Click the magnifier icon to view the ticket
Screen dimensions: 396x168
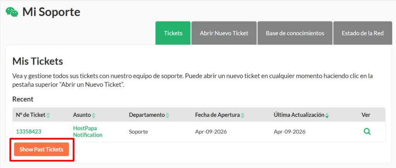point(367,132)
